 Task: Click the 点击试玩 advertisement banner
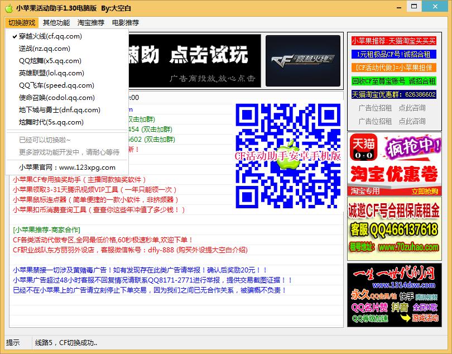pos(195,61)
